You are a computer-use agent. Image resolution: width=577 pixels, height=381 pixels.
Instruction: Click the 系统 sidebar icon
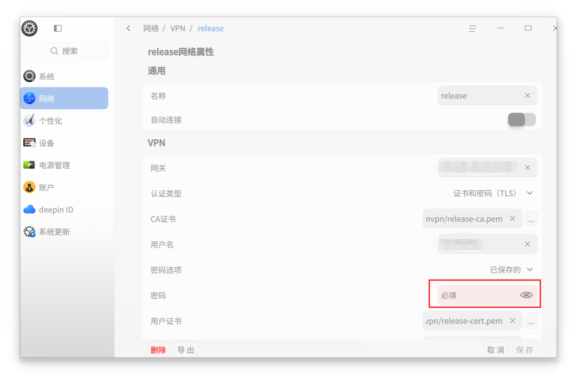29,76
